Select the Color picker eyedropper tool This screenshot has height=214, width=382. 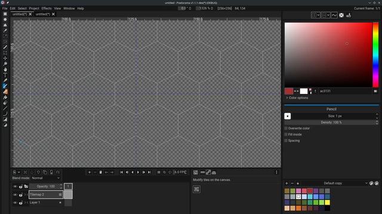tap(5, 81)
